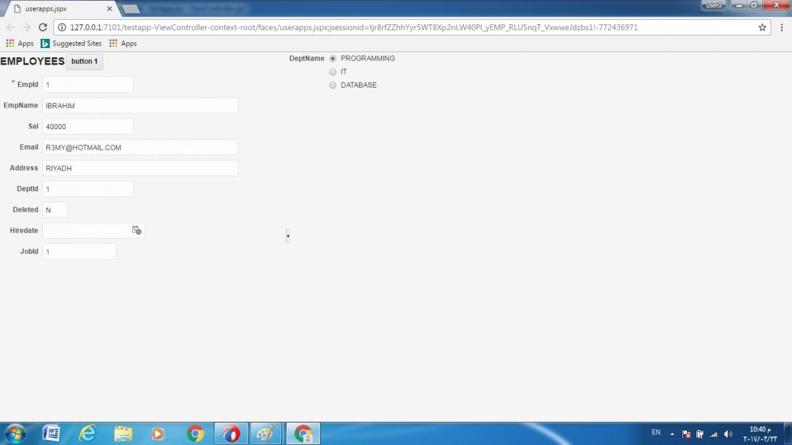Viewport: 792px width, 445px height.
Task: Reload the page with the refresh icon
Action: [43, 27]
